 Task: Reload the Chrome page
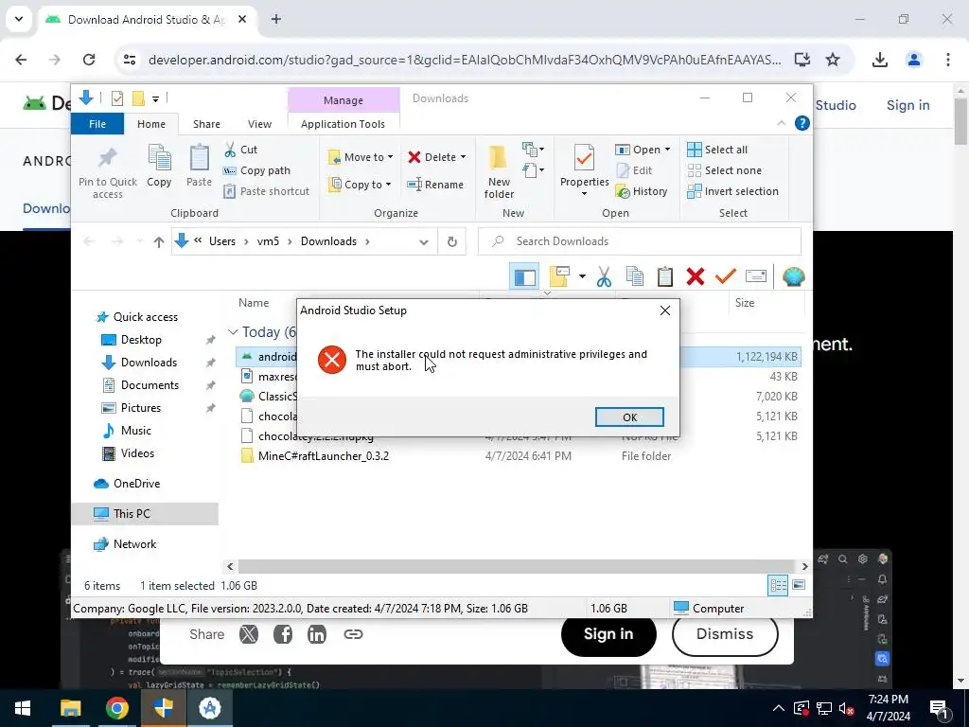89,60
